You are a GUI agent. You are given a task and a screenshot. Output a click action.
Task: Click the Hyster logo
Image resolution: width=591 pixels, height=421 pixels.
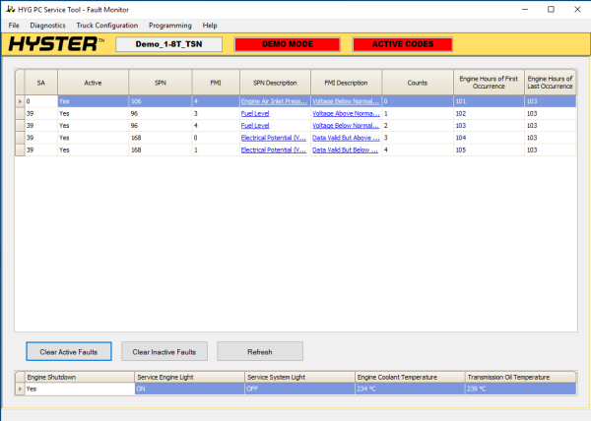[56, 44]
